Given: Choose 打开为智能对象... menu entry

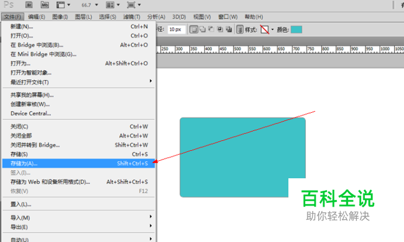Looking at the screenshot, I should pyautogui.click(x=79, y=72).
